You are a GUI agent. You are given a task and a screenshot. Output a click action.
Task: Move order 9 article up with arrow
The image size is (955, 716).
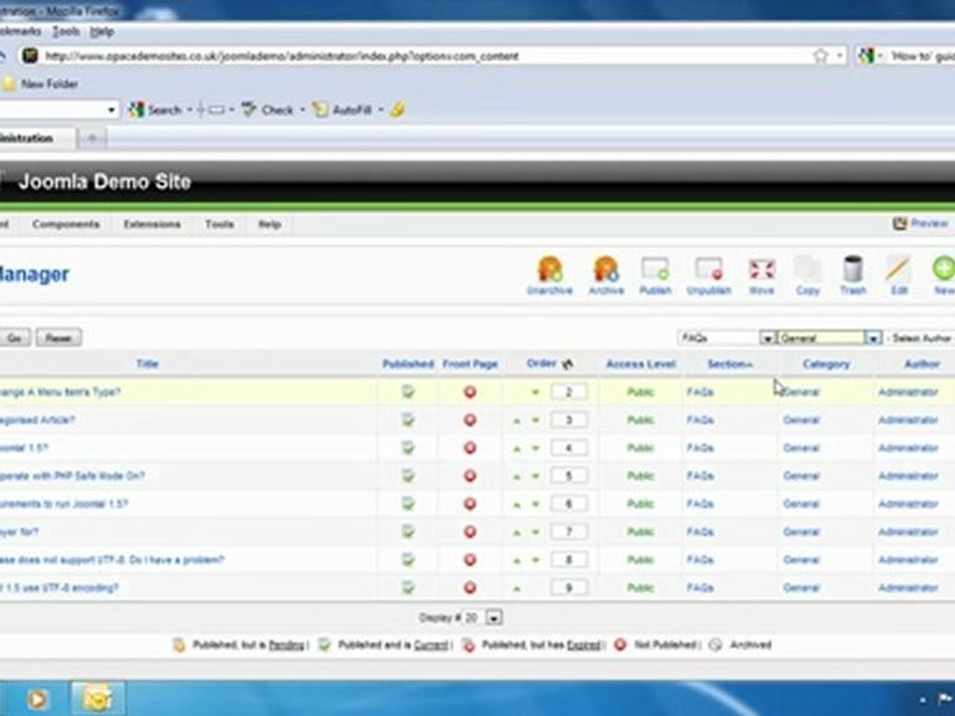click(516, 589)
